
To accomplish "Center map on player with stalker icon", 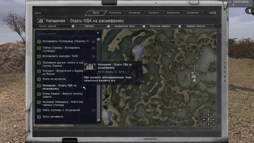I will tap(209, 119).
